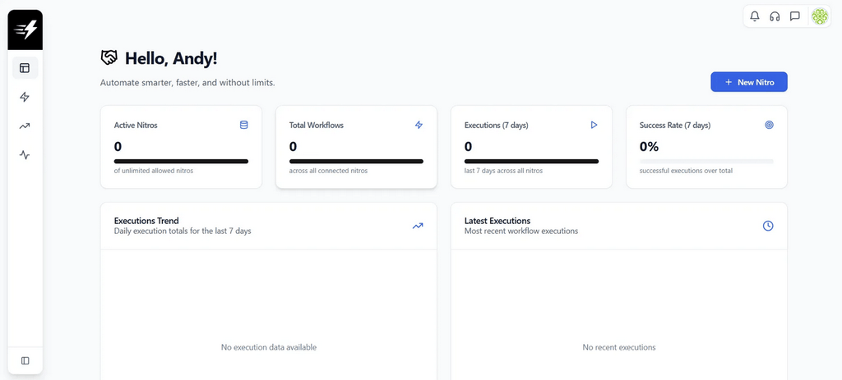Open the chat message icon
The width and height of the screenshot is (842, 380).
[x=795, y=16]
